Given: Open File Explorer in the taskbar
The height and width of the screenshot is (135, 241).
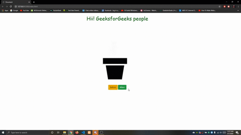Looking at the screenshot, I should pos(64,132).
